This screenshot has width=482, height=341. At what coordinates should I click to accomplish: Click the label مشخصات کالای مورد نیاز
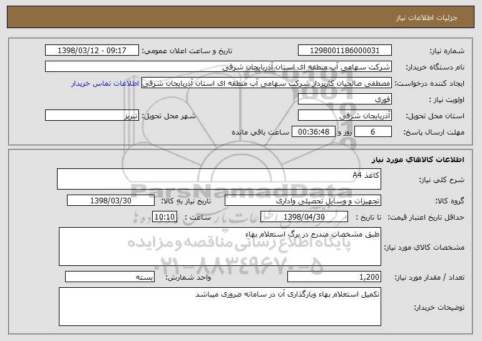[424, 247]
